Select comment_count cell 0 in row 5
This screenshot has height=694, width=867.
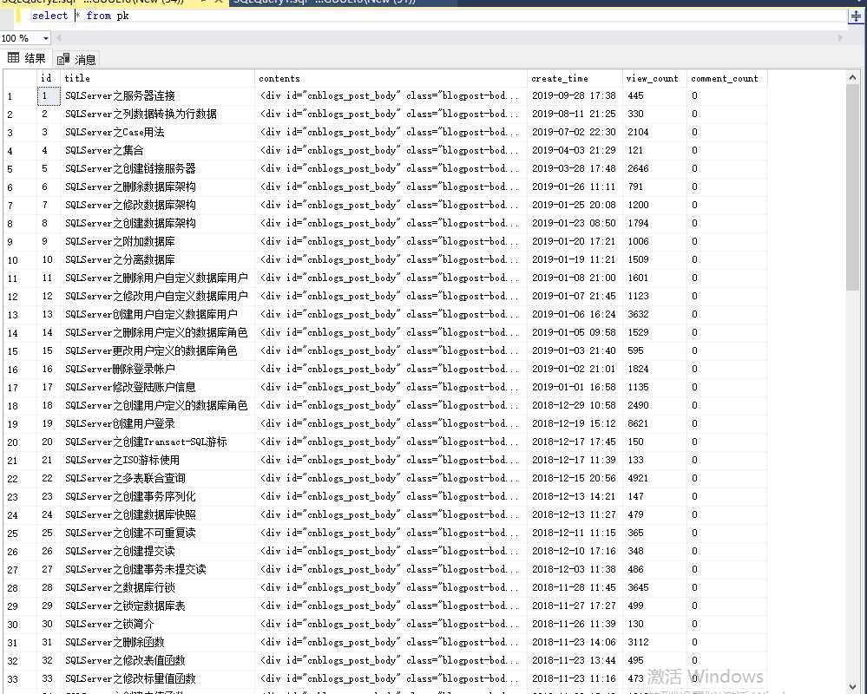727,168
